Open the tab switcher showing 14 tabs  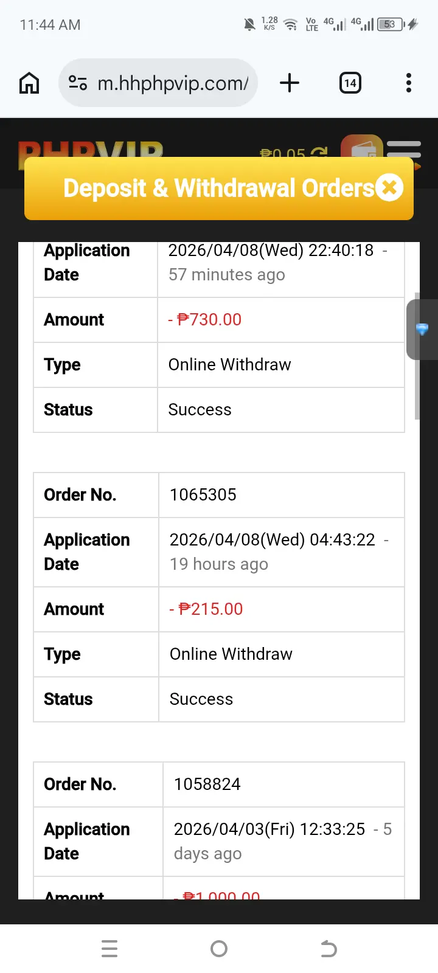pyautogui.click(x=350, y=83)
